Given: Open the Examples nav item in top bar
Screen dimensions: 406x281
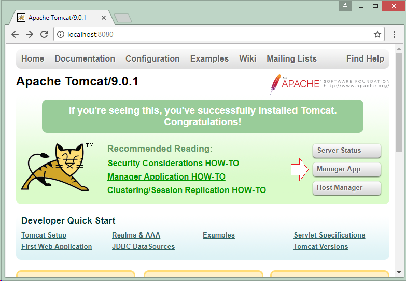Looking at the screenshot, I should pos(209,58).
